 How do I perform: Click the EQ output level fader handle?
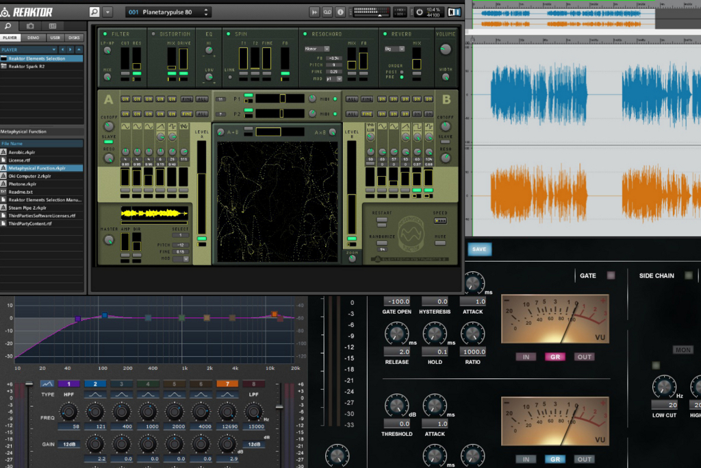coord(279,407)
